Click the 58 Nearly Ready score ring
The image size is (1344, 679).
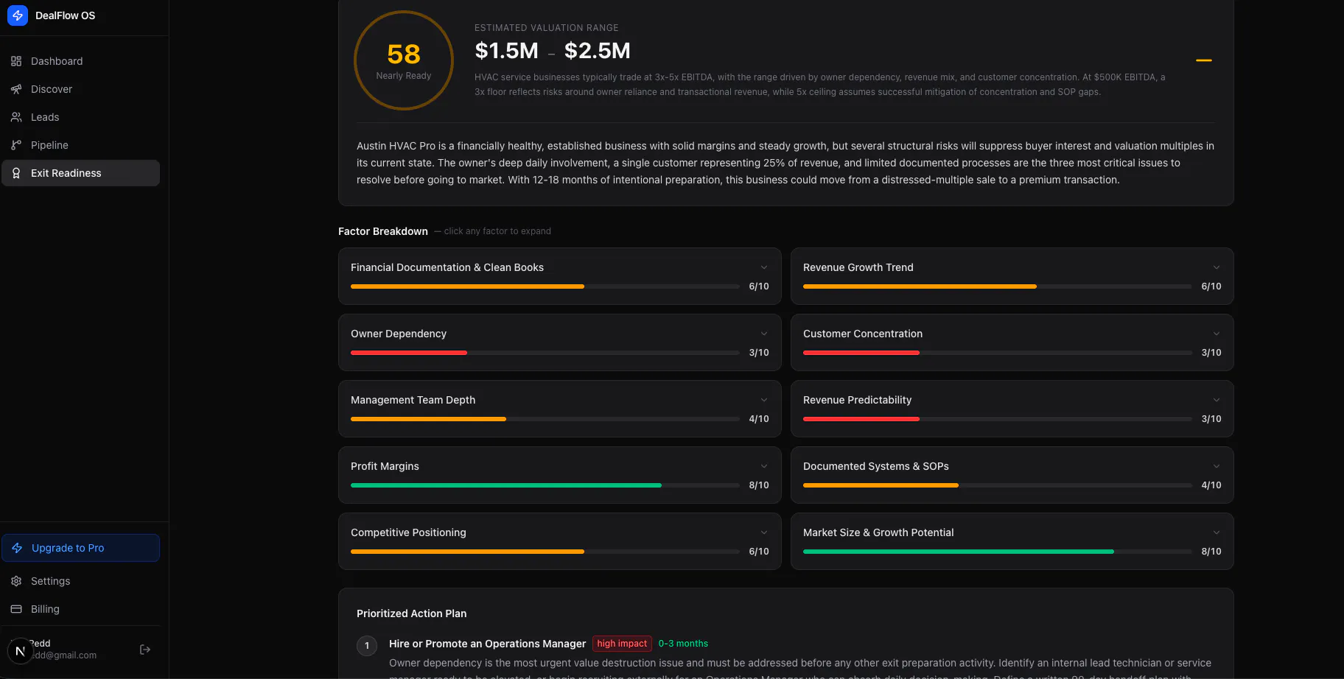[404, 60]
